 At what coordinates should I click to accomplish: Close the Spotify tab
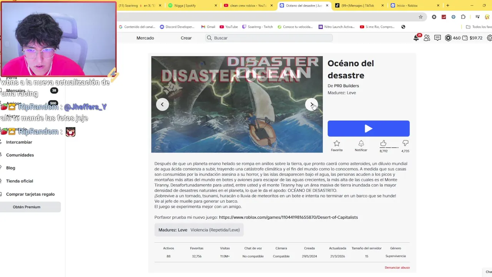coord(216,5)
